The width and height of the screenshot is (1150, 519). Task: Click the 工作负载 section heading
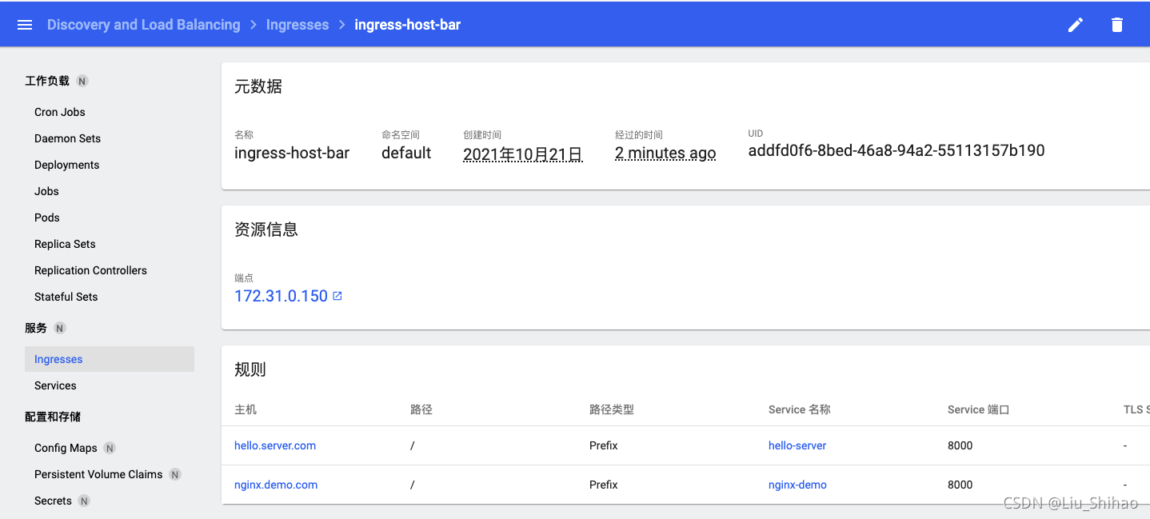coord(47,81)
